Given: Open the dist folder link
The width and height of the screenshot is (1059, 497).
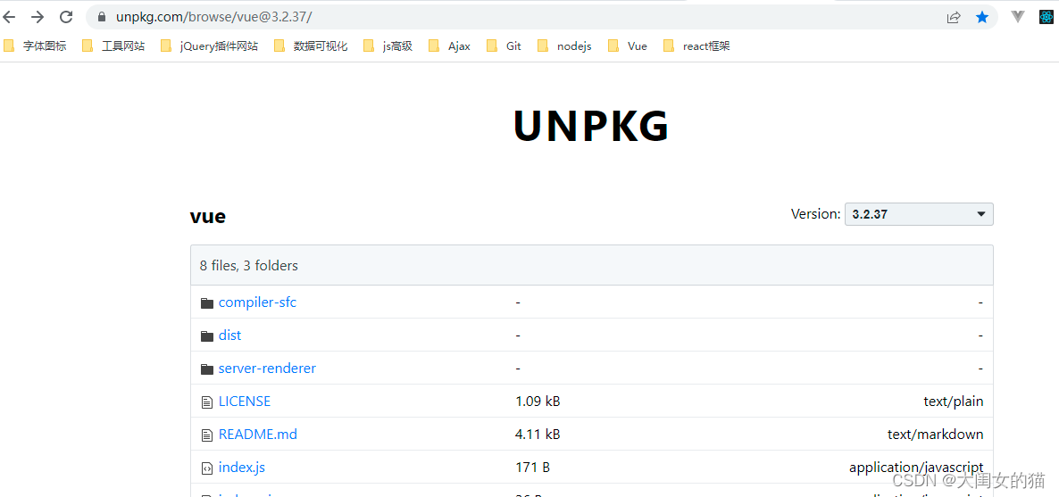Looking at the screenshot, I should [x=229, y=335].
